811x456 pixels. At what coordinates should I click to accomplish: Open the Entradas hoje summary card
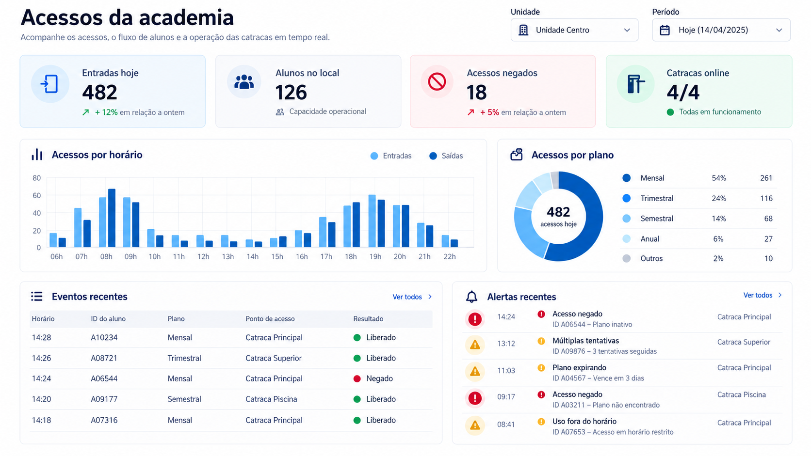[113, 91]
